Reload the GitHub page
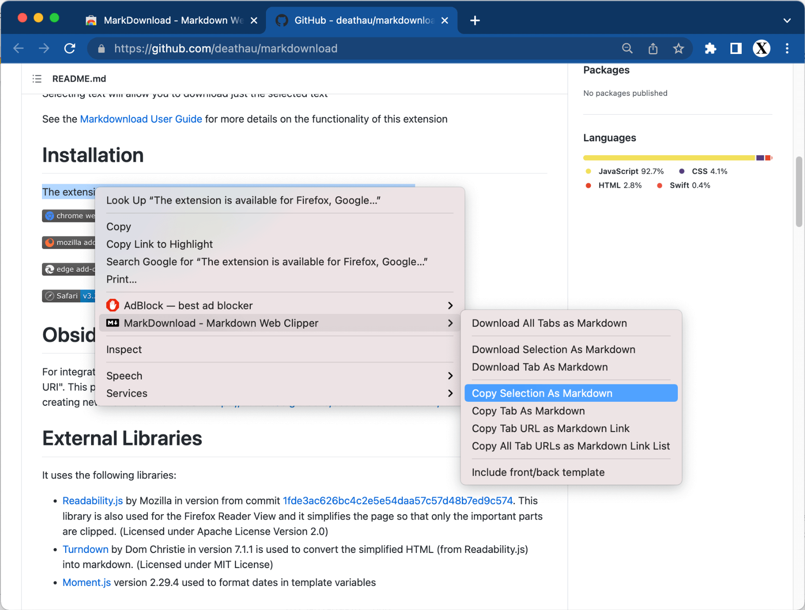The image size is (805, 610). tap(70, 48)
